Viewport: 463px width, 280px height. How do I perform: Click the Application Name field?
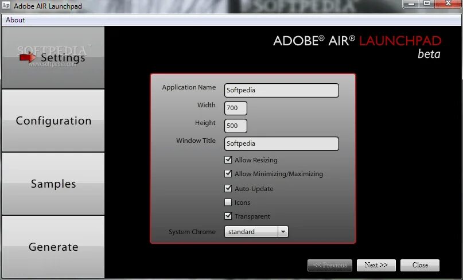281,91
